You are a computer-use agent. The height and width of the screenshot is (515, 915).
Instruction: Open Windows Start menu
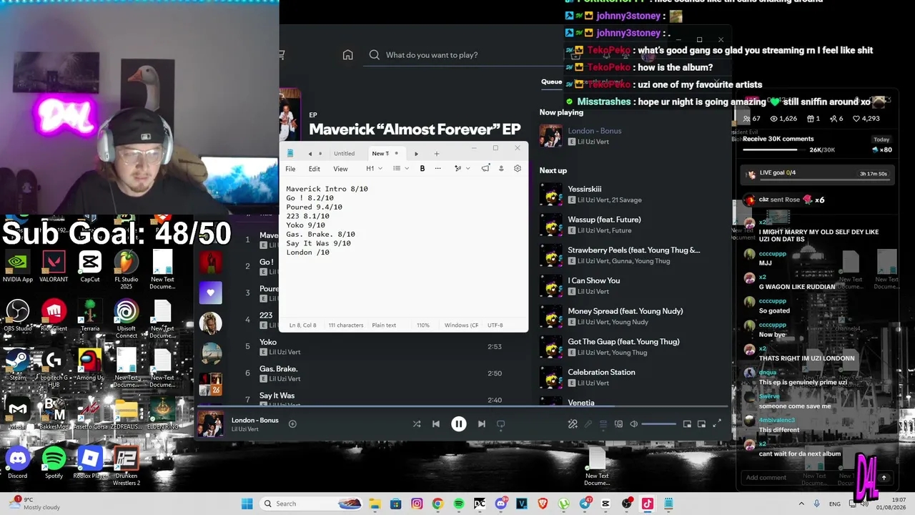pyautogui.click(x=247, y=504)
